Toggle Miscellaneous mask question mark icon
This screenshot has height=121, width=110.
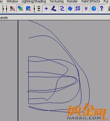point(101,9)
